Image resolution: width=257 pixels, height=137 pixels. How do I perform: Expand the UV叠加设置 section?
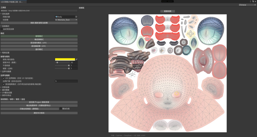[1, 92]
